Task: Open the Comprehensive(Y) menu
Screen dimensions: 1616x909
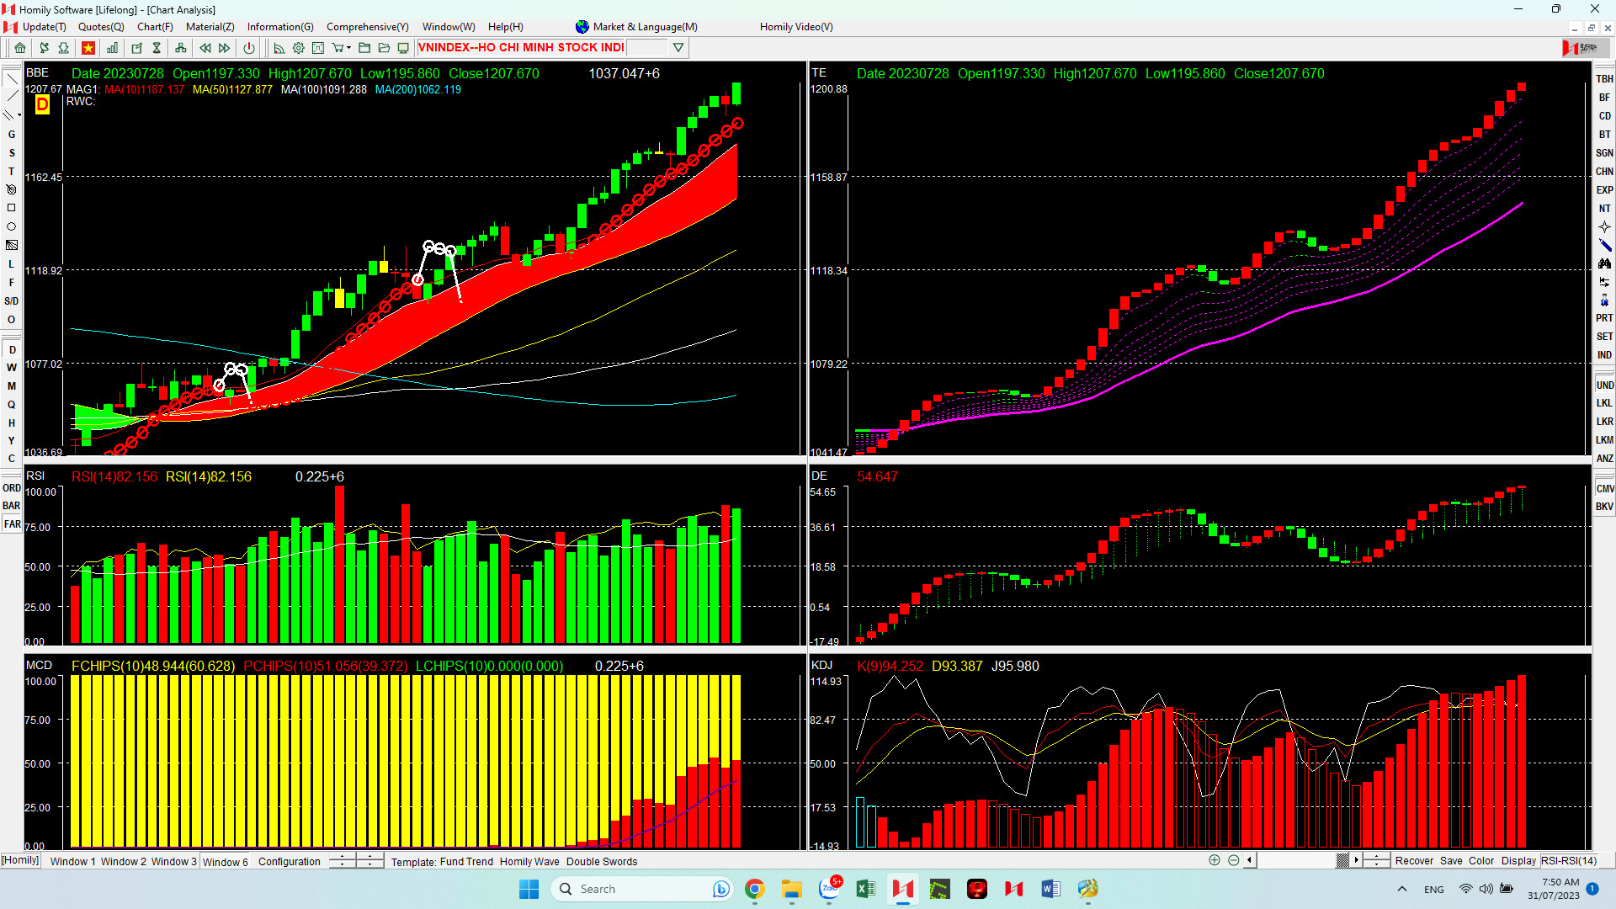Action: (367, 27)
